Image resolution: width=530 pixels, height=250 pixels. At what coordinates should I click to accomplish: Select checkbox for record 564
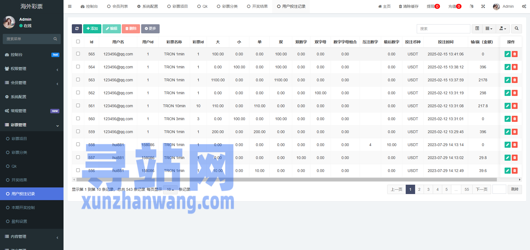click(78, 67)
